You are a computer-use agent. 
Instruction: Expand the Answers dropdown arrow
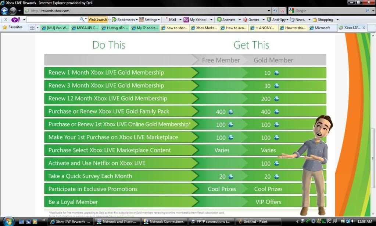click(x=240, y=20)
